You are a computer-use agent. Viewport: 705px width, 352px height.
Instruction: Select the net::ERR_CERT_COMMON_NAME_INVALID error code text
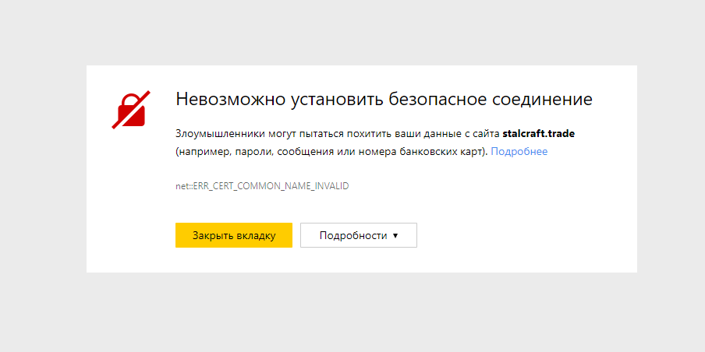[x=262, y=186]
